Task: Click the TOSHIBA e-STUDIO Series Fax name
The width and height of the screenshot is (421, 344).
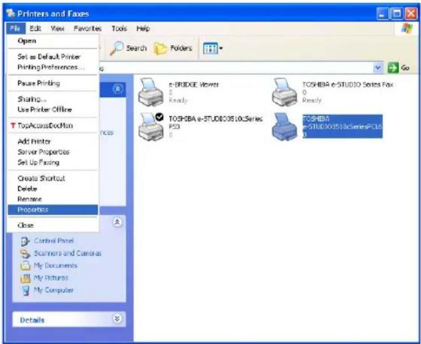Action: (348, 85)
